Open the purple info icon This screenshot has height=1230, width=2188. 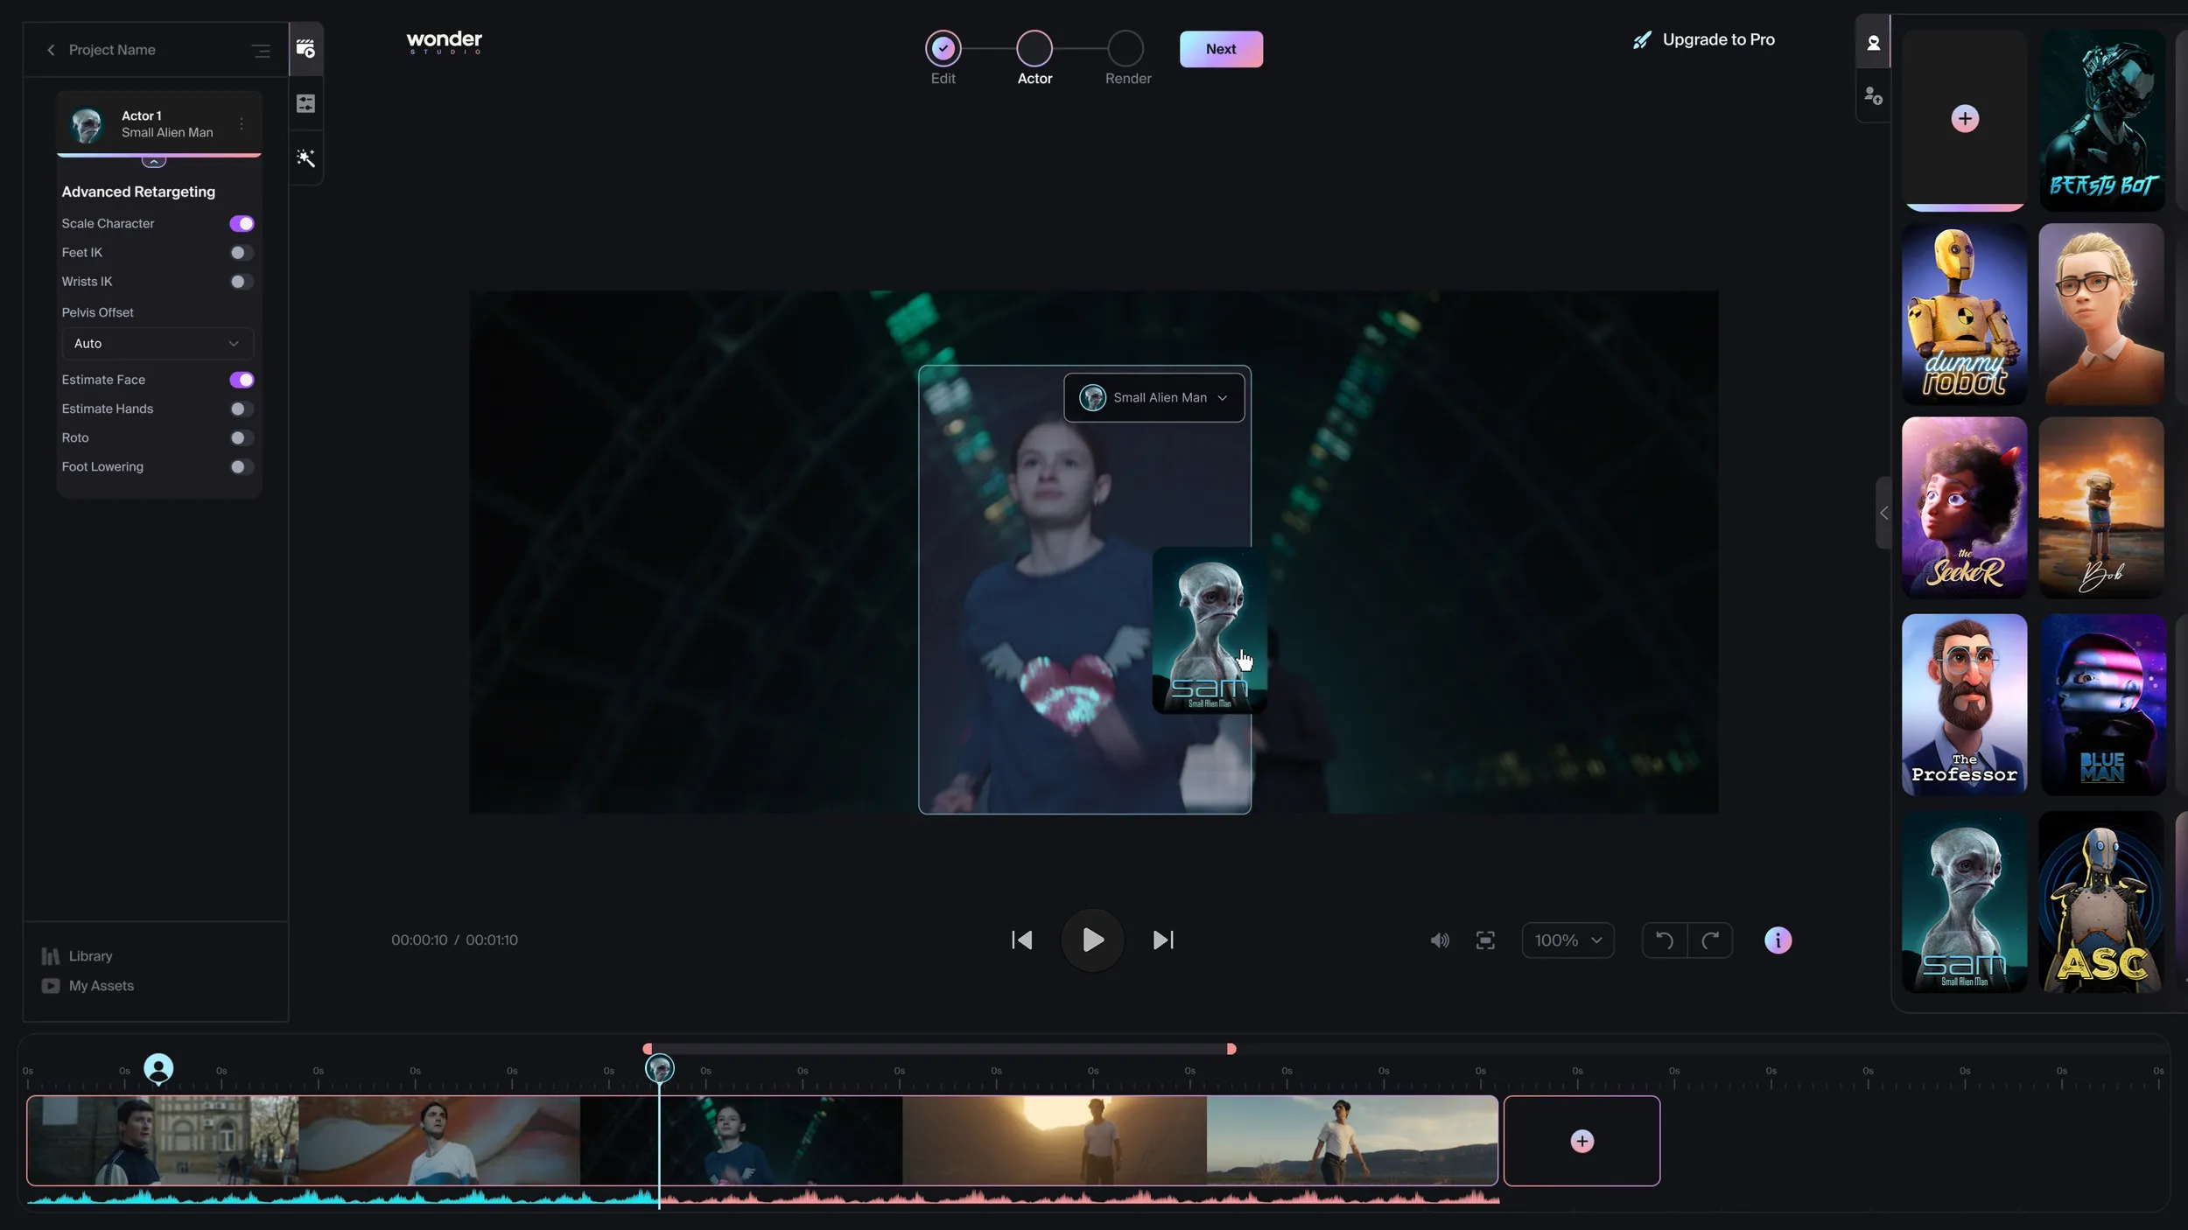click(1778, 940)
